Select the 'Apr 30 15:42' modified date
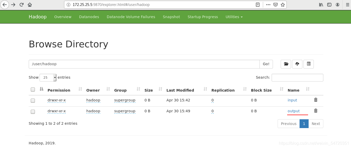The width and height of the screenshot is (351, 148). coord(178,100)
